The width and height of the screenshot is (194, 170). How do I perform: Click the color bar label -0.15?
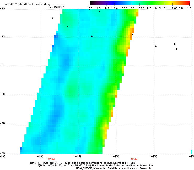[x=157, y=8]
